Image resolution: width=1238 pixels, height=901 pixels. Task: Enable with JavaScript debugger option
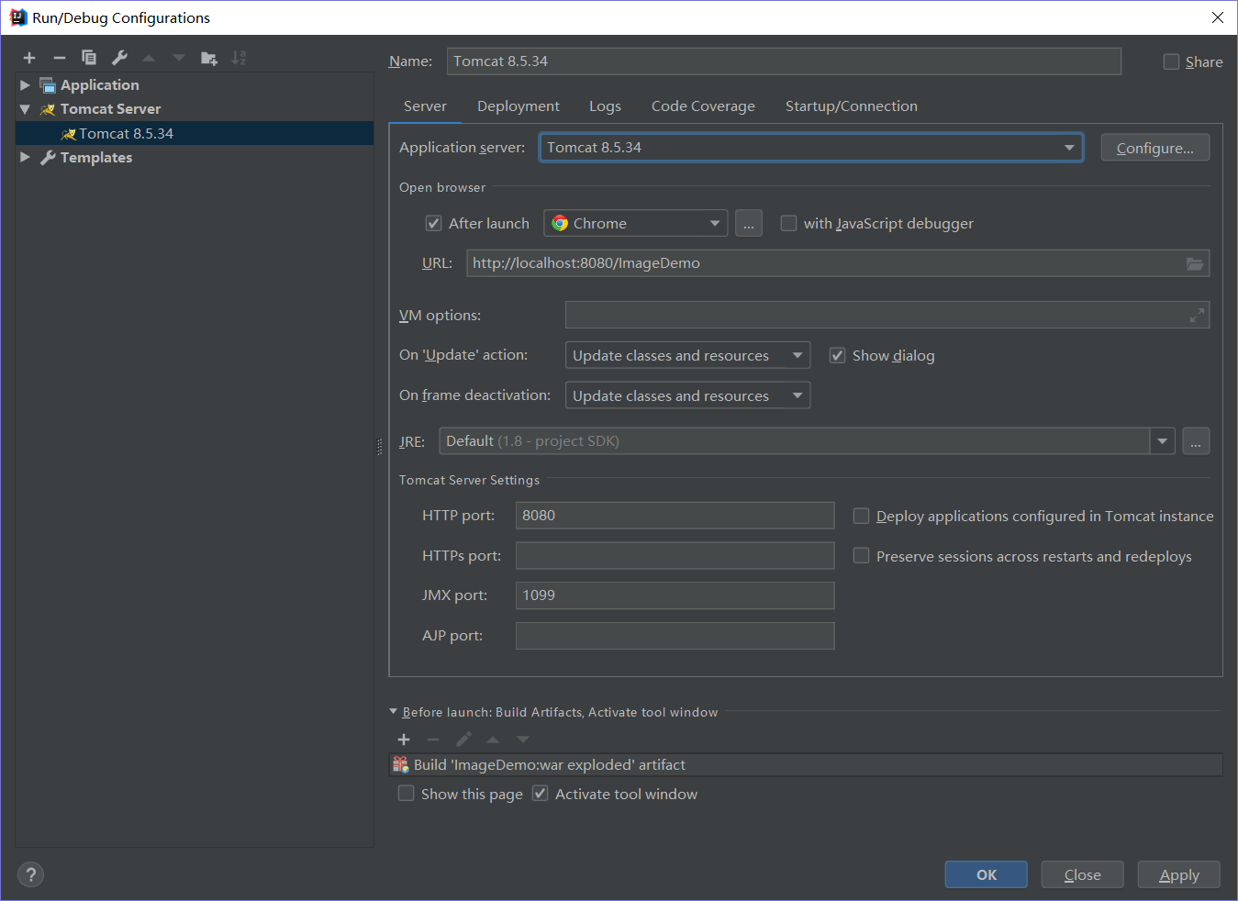(788, 223)
